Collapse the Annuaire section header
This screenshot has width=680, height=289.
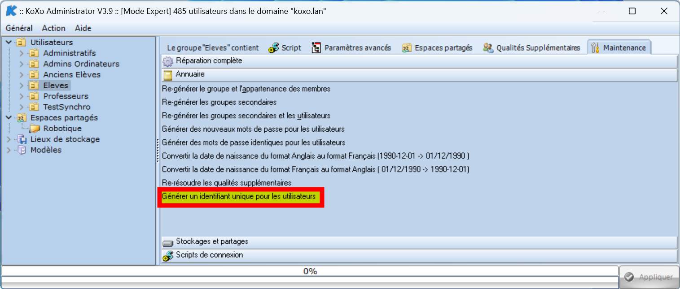coord(419,74)
